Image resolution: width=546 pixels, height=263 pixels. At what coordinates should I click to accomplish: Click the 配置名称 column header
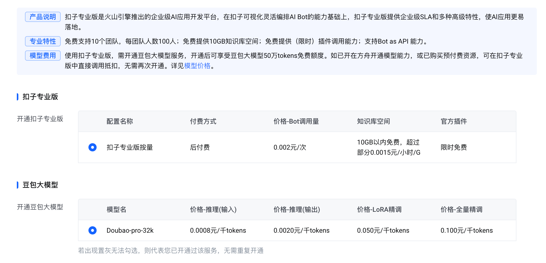[120, 121]
